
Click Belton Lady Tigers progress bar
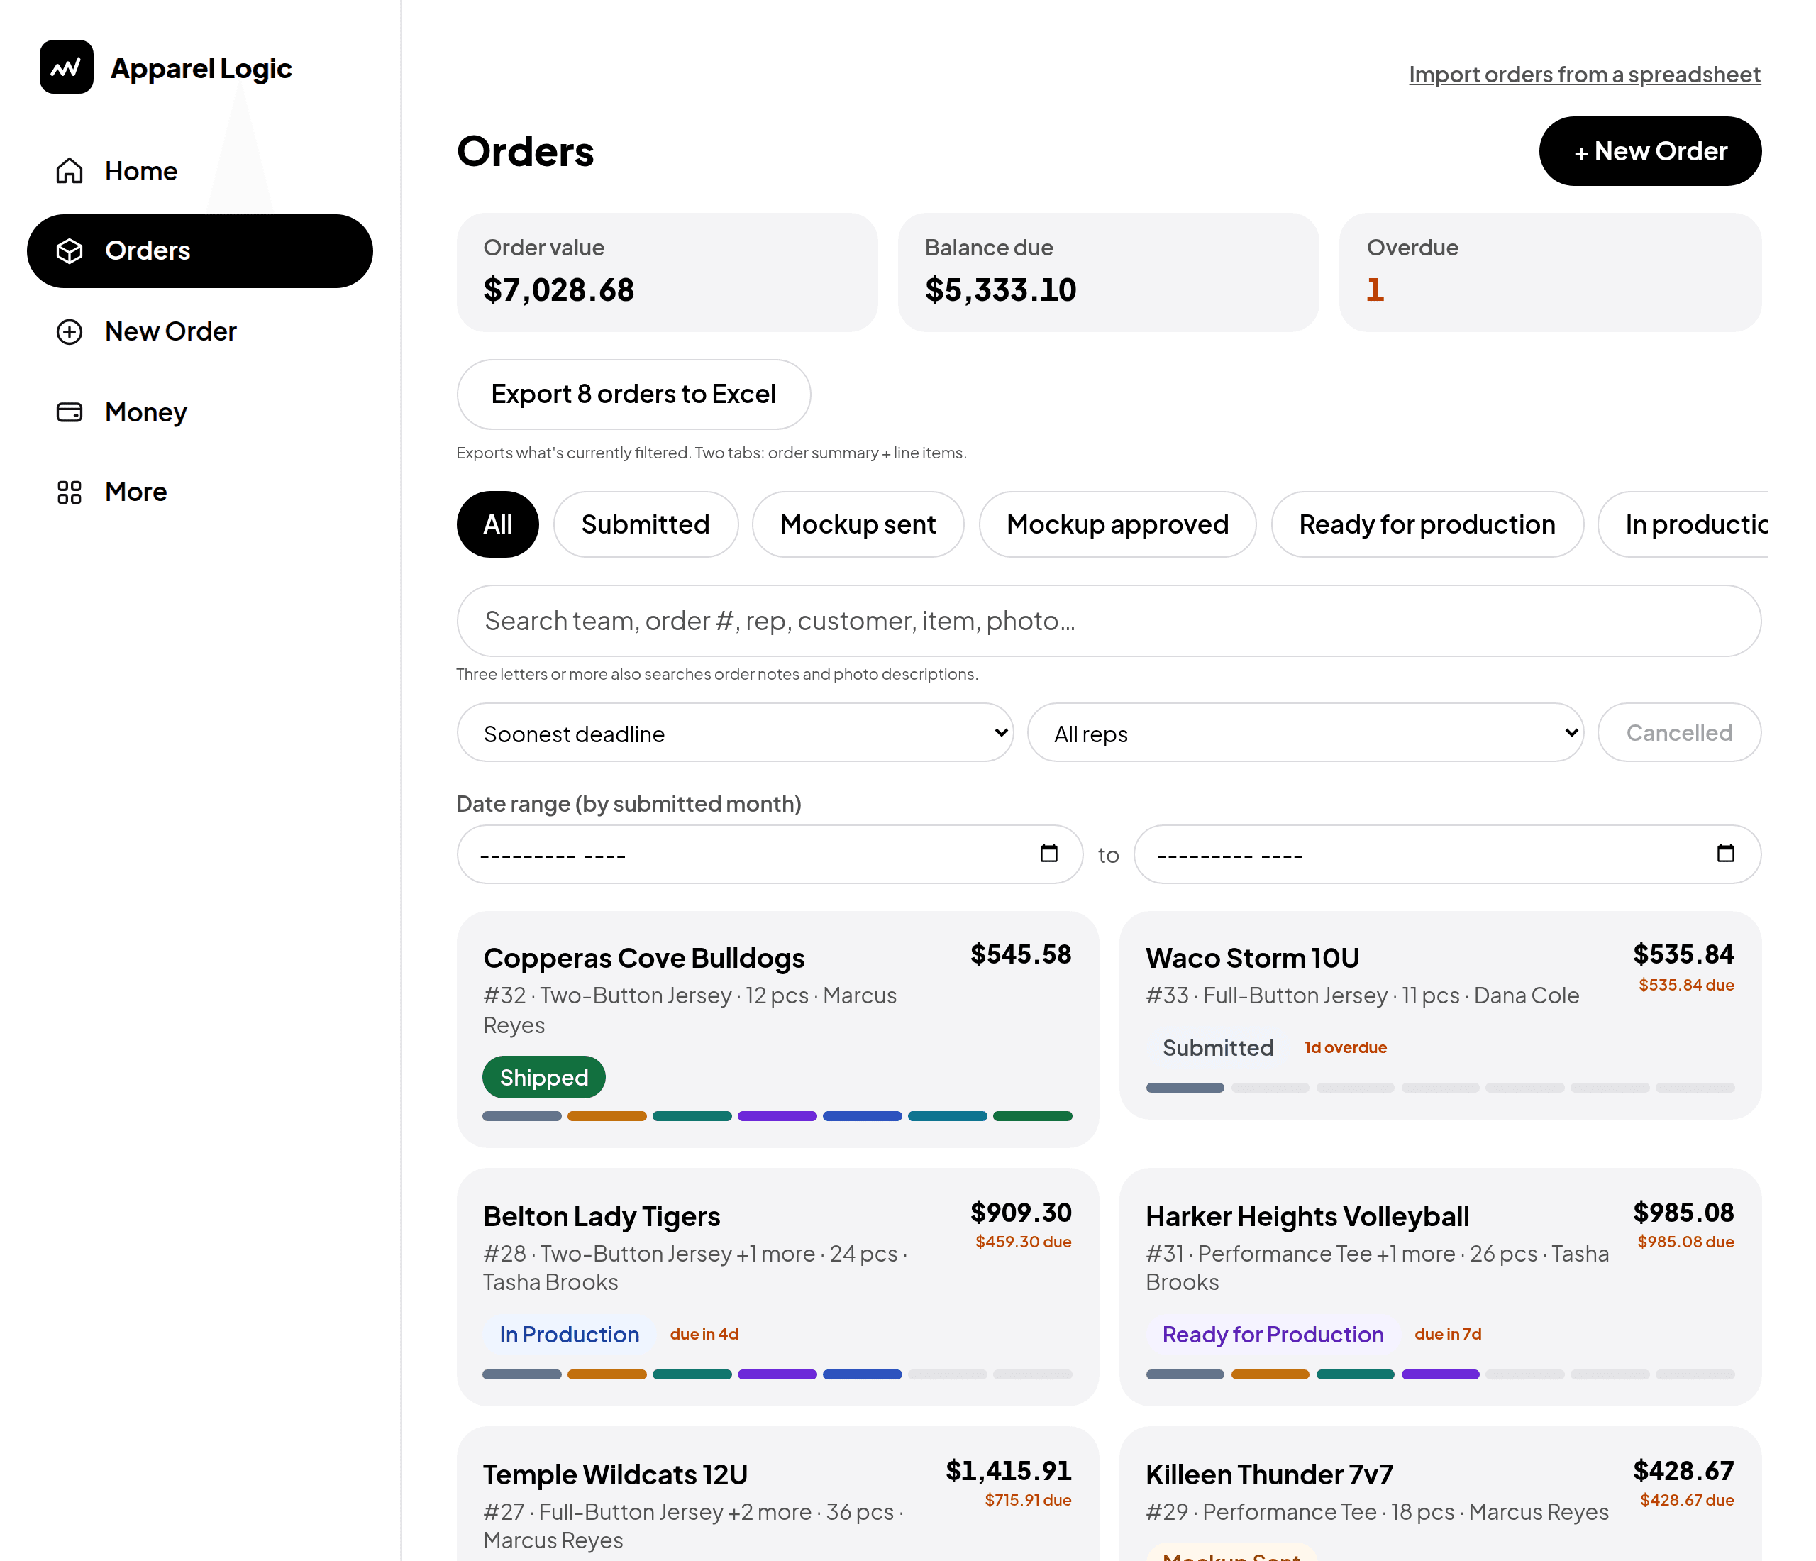point(777,1374)
